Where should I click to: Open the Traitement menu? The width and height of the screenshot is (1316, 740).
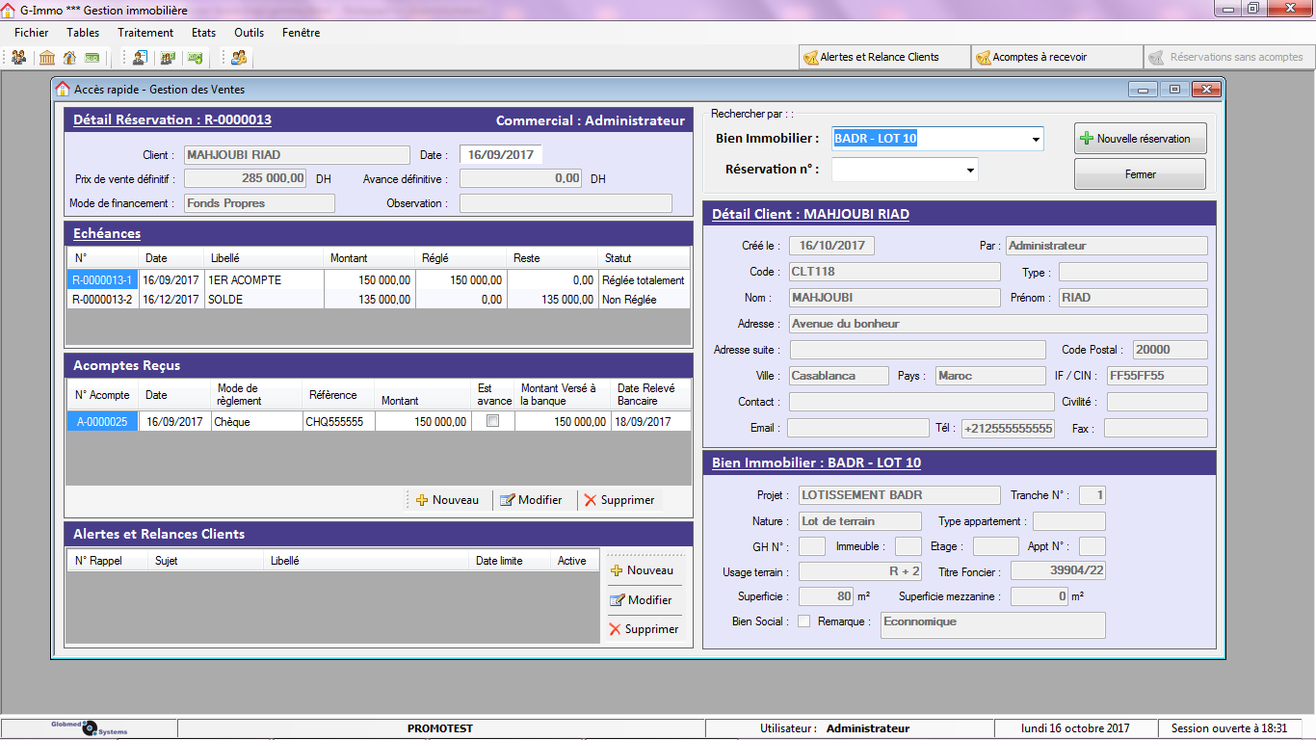coord(145,33)
